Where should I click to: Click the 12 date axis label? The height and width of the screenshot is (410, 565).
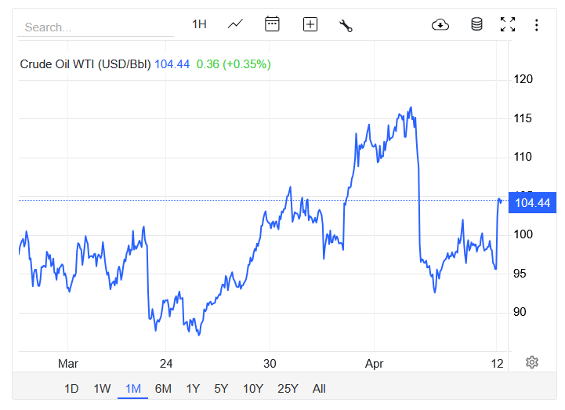coord(497,364)
